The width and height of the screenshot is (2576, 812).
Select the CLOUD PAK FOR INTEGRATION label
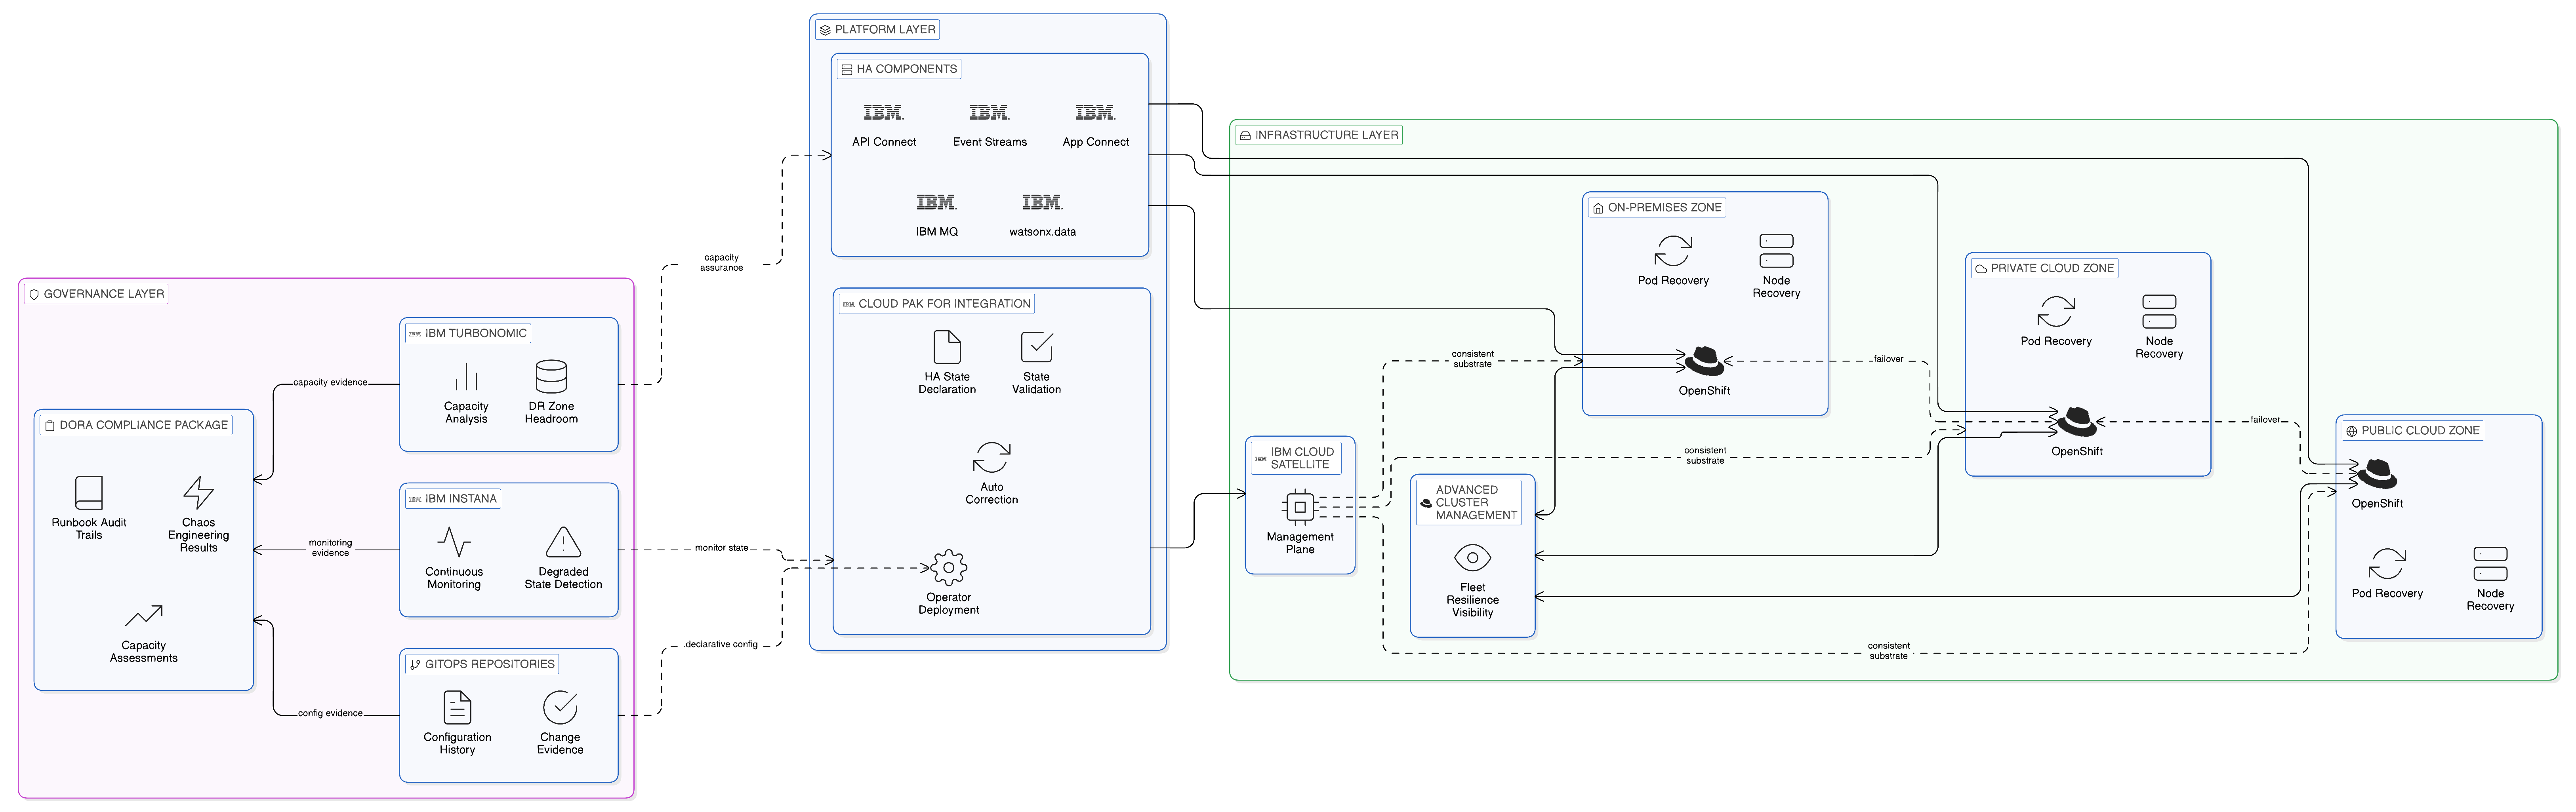936,304
